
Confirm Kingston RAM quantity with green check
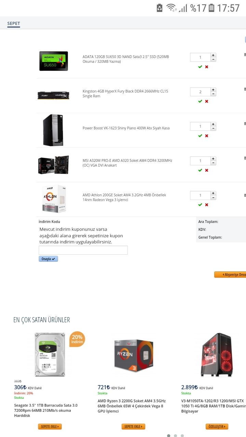[x=200, y=101]
